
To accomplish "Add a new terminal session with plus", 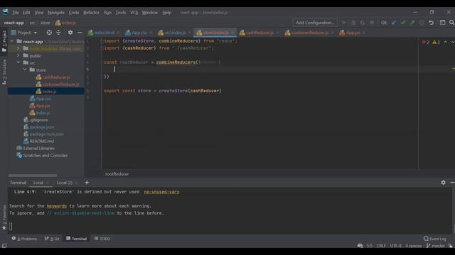I will tap(87, 183).
